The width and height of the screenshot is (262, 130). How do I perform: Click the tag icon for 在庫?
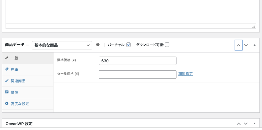7,69
